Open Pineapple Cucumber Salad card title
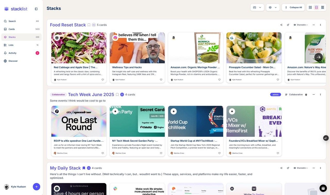The width and height of the screenshot is (330, 195). (252, 67)
